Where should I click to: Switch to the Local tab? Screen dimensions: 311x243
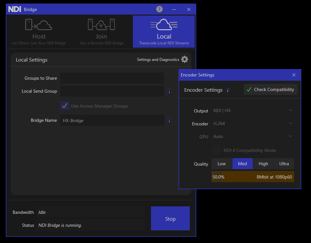point(164,31)
